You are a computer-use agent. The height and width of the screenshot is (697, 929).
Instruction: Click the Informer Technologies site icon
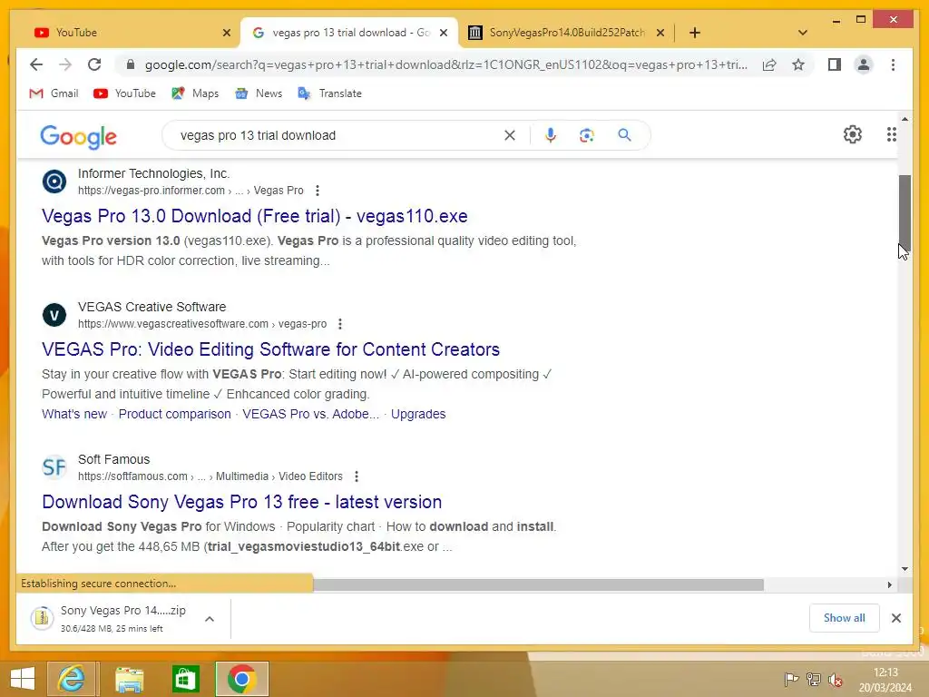coord(54,182)
